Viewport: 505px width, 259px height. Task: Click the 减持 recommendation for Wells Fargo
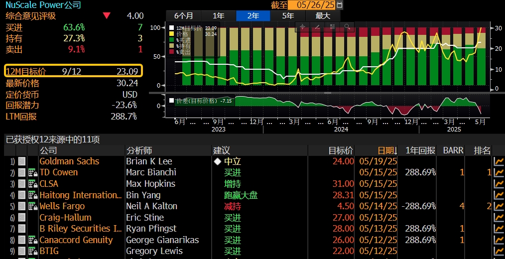tap(233, 206)
